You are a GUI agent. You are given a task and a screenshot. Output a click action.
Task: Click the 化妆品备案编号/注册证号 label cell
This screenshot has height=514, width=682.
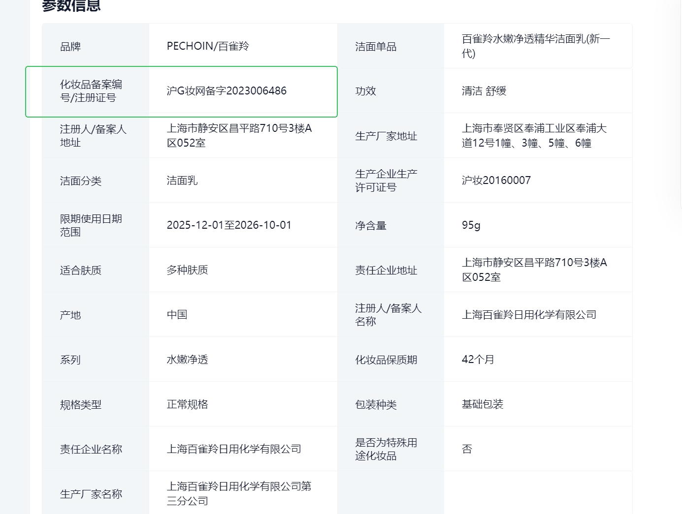point(91,91)
